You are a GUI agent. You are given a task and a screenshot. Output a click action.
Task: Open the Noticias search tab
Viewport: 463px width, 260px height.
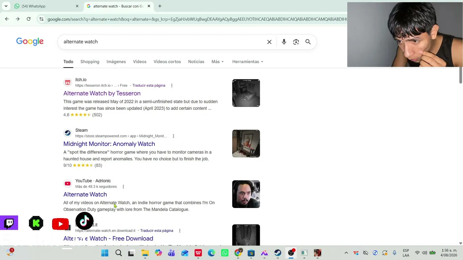pyautogui.click(x=196, y=62)
